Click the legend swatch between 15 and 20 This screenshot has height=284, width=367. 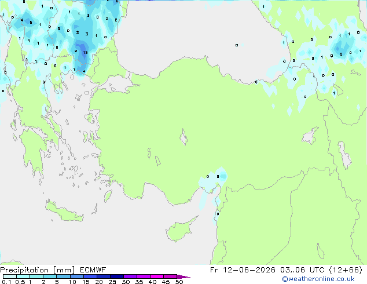pos(90,276)
